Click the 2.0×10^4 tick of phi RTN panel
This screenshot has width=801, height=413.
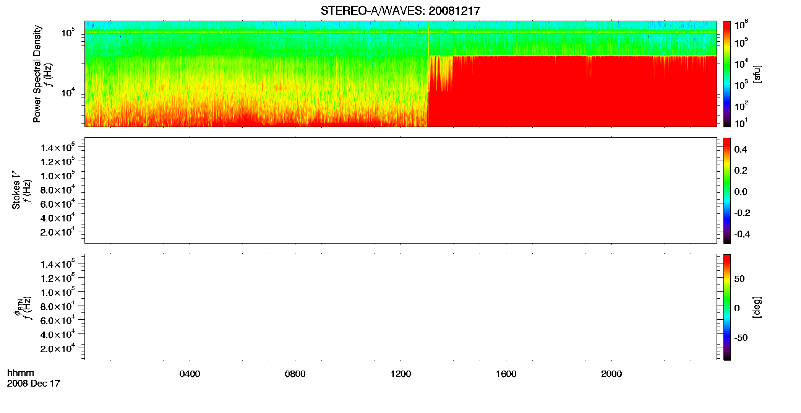pyautogui.click(x=58, y=348)
